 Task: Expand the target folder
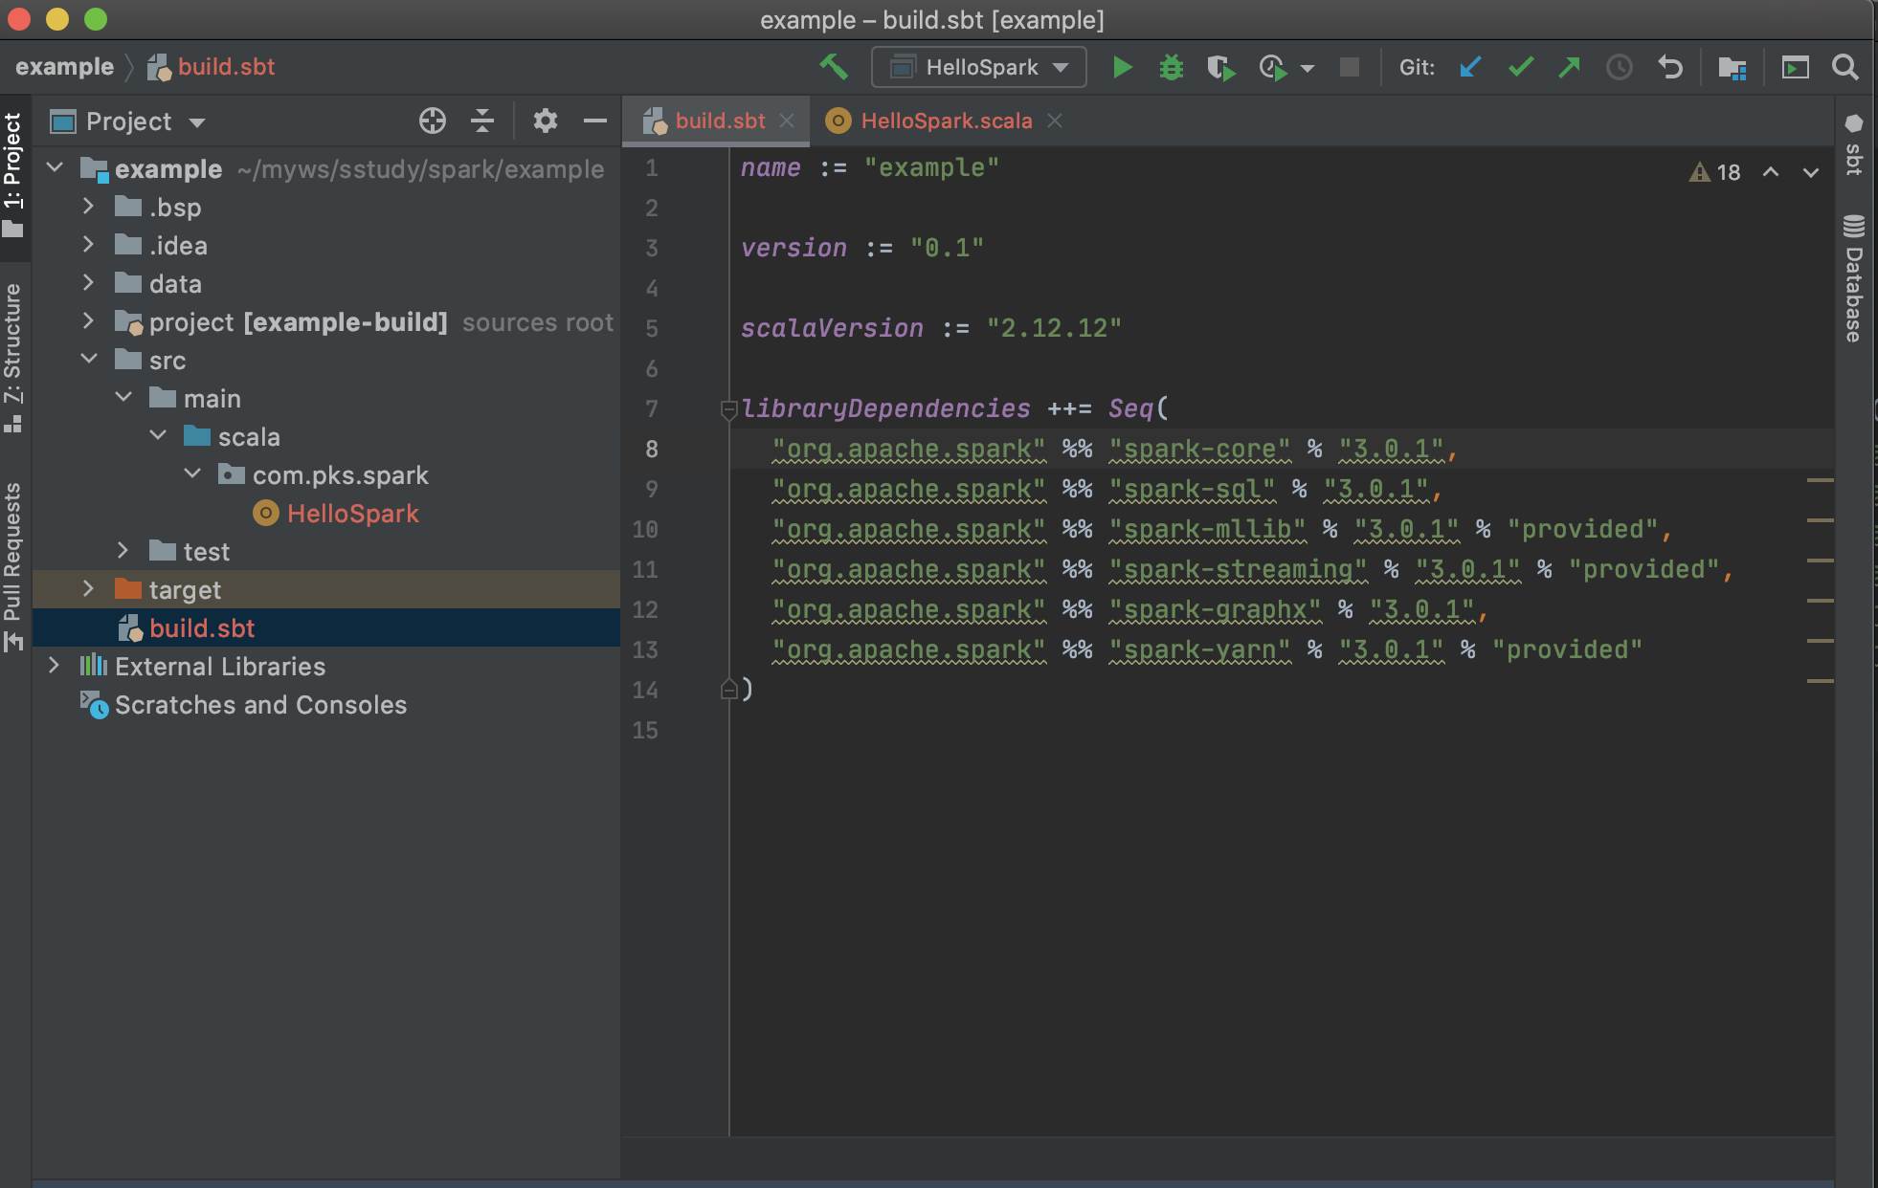click(x=89, y=589)
